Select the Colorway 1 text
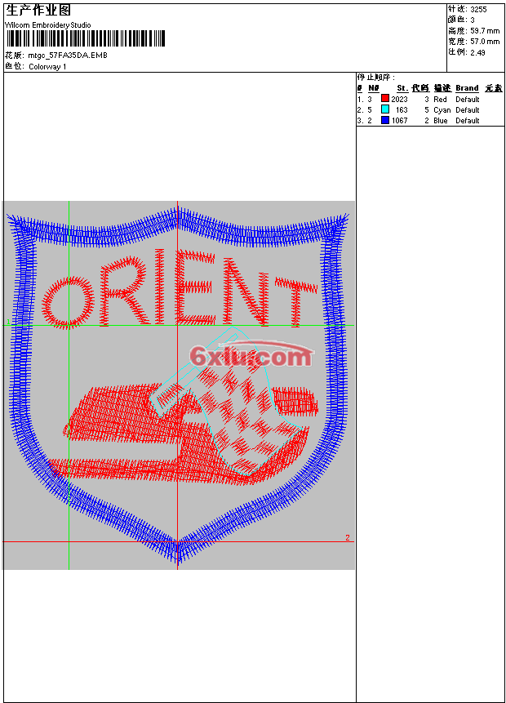 coord(47,67)
